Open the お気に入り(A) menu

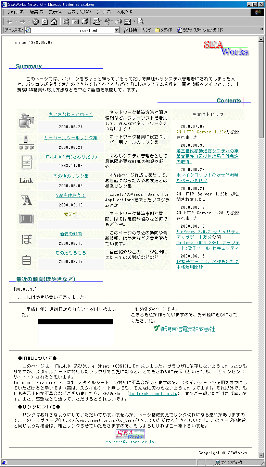(79, 12)
